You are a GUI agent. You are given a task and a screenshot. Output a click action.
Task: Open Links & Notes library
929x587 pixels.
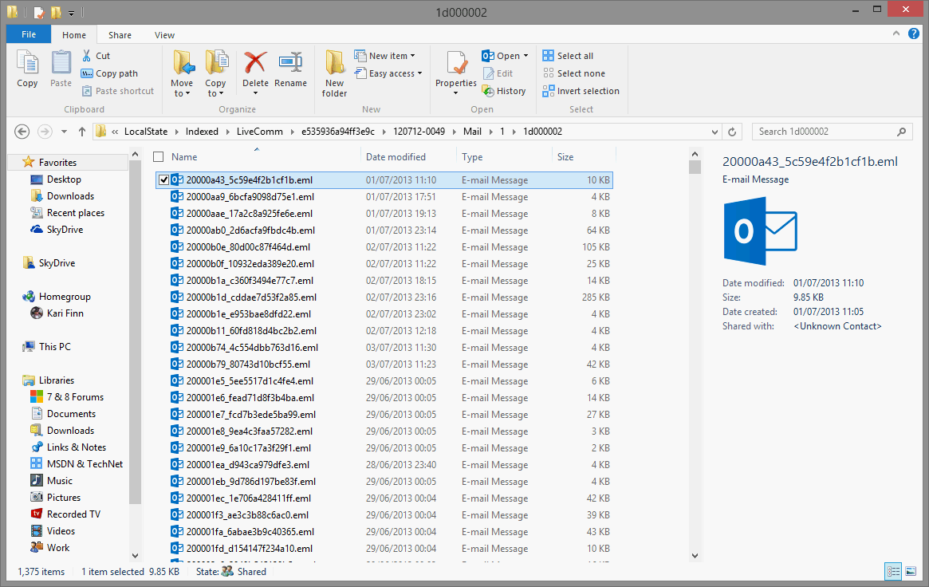click(68, 447)
